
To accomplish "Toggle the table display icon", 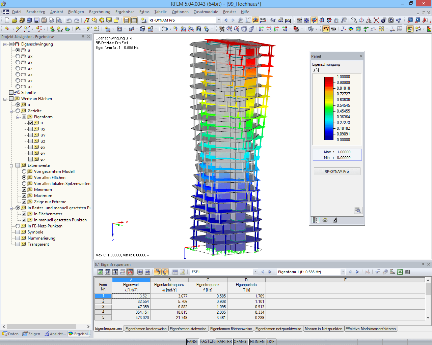I will click(x=134, y=20).
